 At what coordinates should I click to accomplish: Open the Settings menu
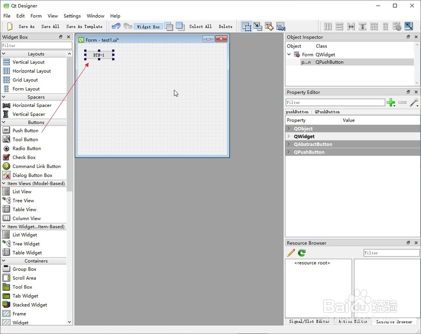(x=72, y=16)
